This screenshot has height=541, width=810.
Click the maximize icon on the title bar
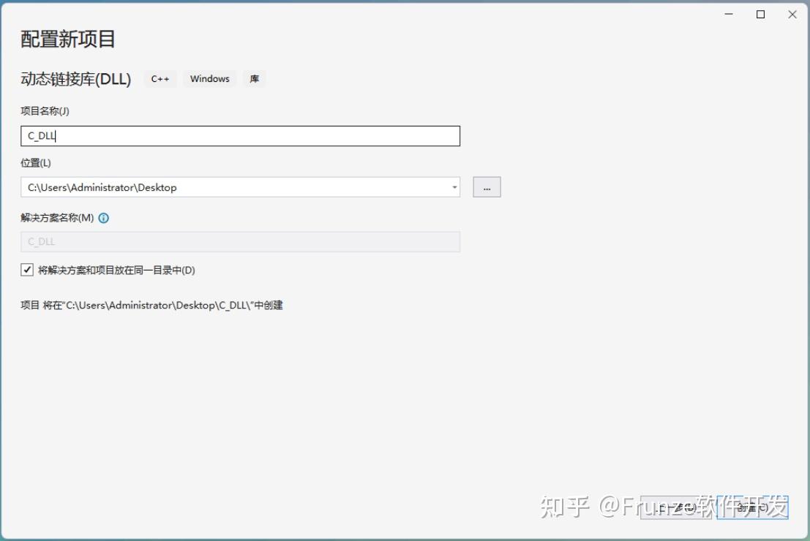coord(759,14)
